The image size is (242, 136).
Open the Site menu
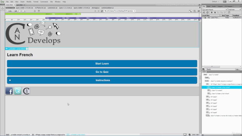[51, 2]
